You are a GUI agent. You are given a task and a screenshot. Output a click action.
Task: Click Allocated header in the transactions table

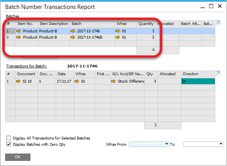click(169, 74)
